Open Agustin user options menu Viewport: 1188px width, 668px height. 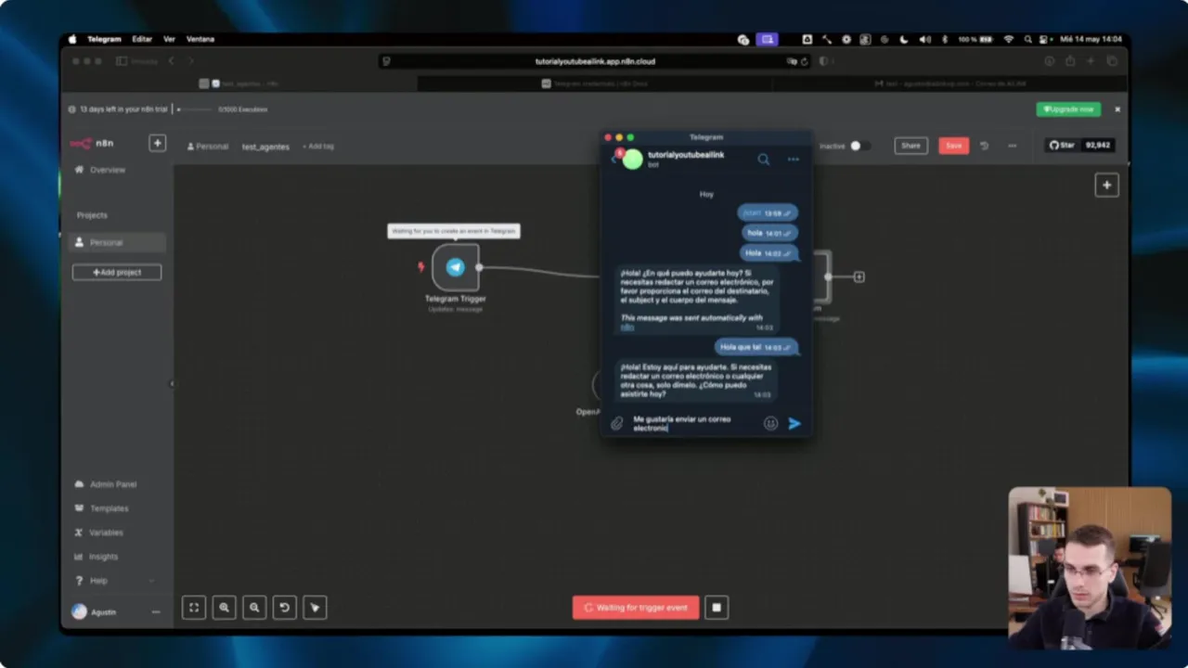[156, 612]
